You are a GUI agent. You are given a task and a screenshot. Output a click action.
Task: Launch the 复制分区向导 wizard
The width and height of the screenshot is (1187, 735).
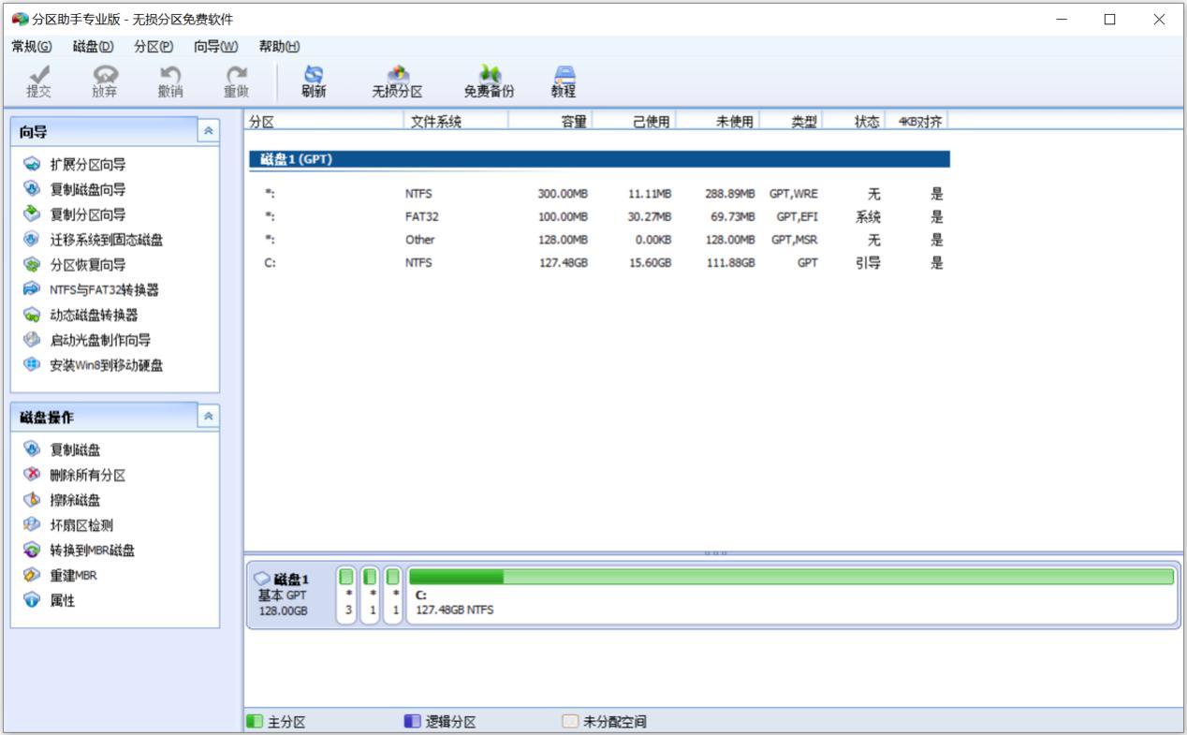[76, 214]
